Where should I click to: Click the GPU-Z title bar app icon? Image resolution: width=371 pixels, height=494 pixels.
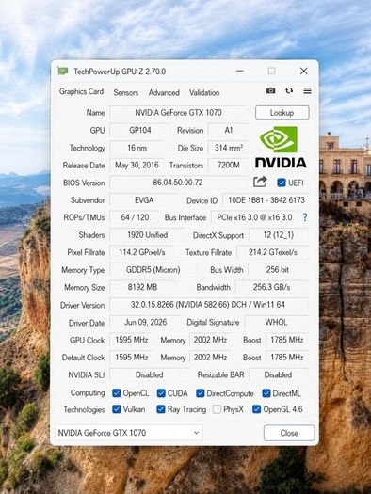pos(63,71)
